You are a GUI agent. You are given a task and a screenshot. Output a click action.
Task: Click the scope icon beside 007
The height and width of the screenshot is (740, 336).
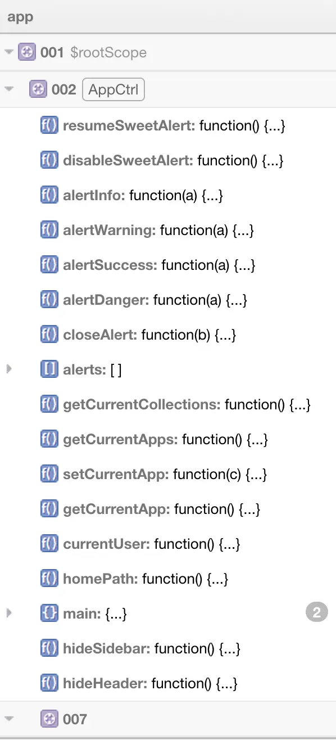click(x=49, y=719)
